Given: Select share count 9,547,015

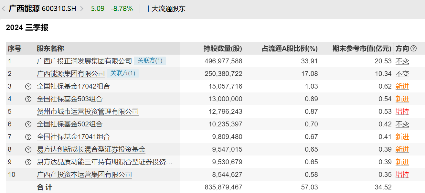Looking at the screenshot, I should (227, 149).
